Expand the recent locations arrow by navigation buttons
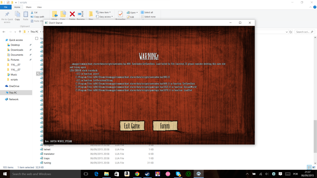This screenshot has width=317, height=178. click(15, 32)
